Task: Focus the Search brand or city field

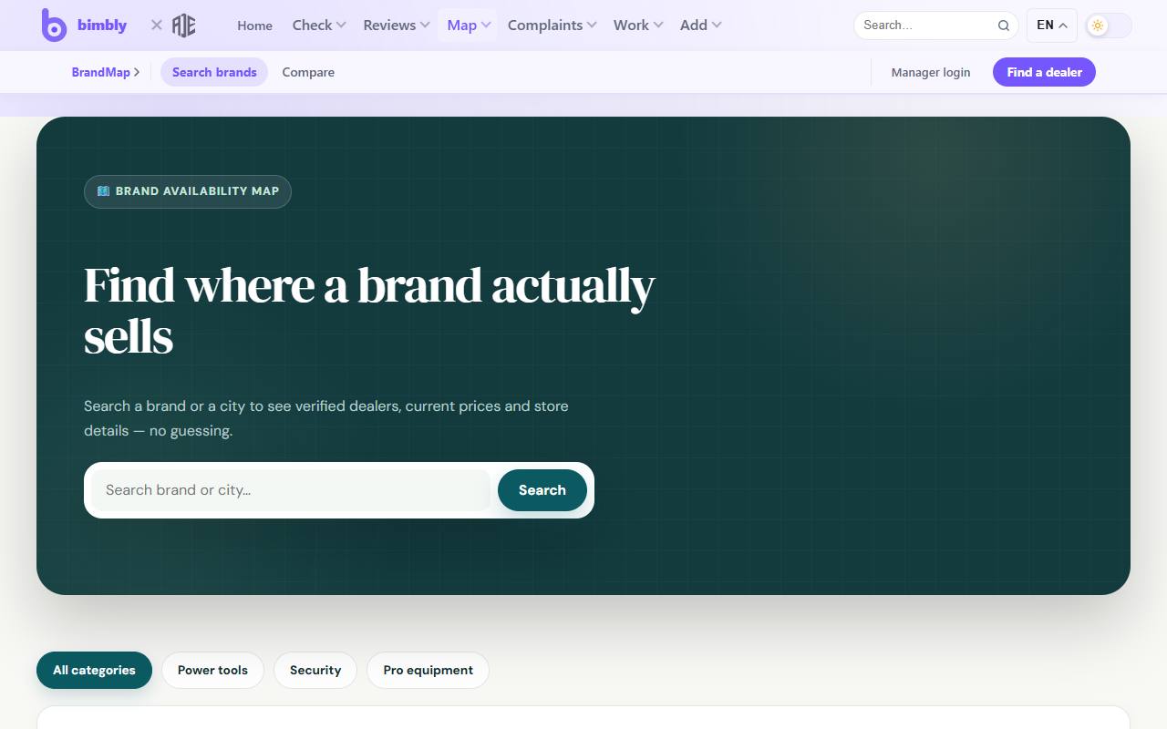Action: pos(291,490)
